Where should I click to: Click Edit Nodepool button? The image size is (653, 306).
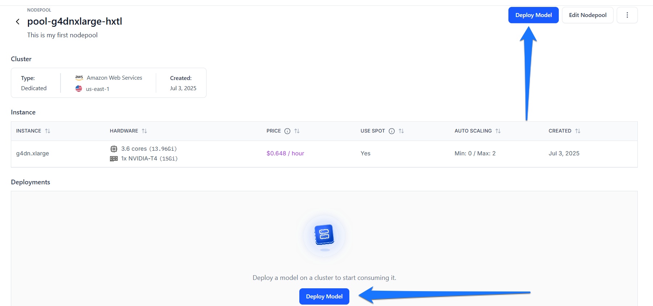[587, 15]
